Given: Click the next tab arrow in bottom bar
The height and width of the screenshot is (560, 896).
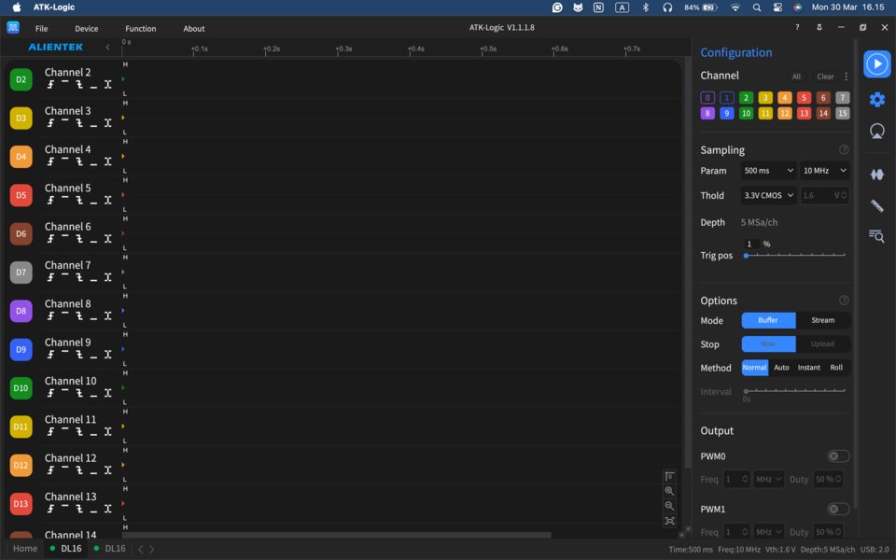Looking at the screenshot, I should coord(151,549).
